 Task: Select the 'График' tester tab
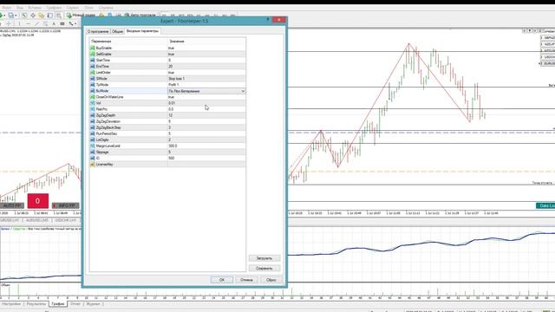click(x=58, y=304)
